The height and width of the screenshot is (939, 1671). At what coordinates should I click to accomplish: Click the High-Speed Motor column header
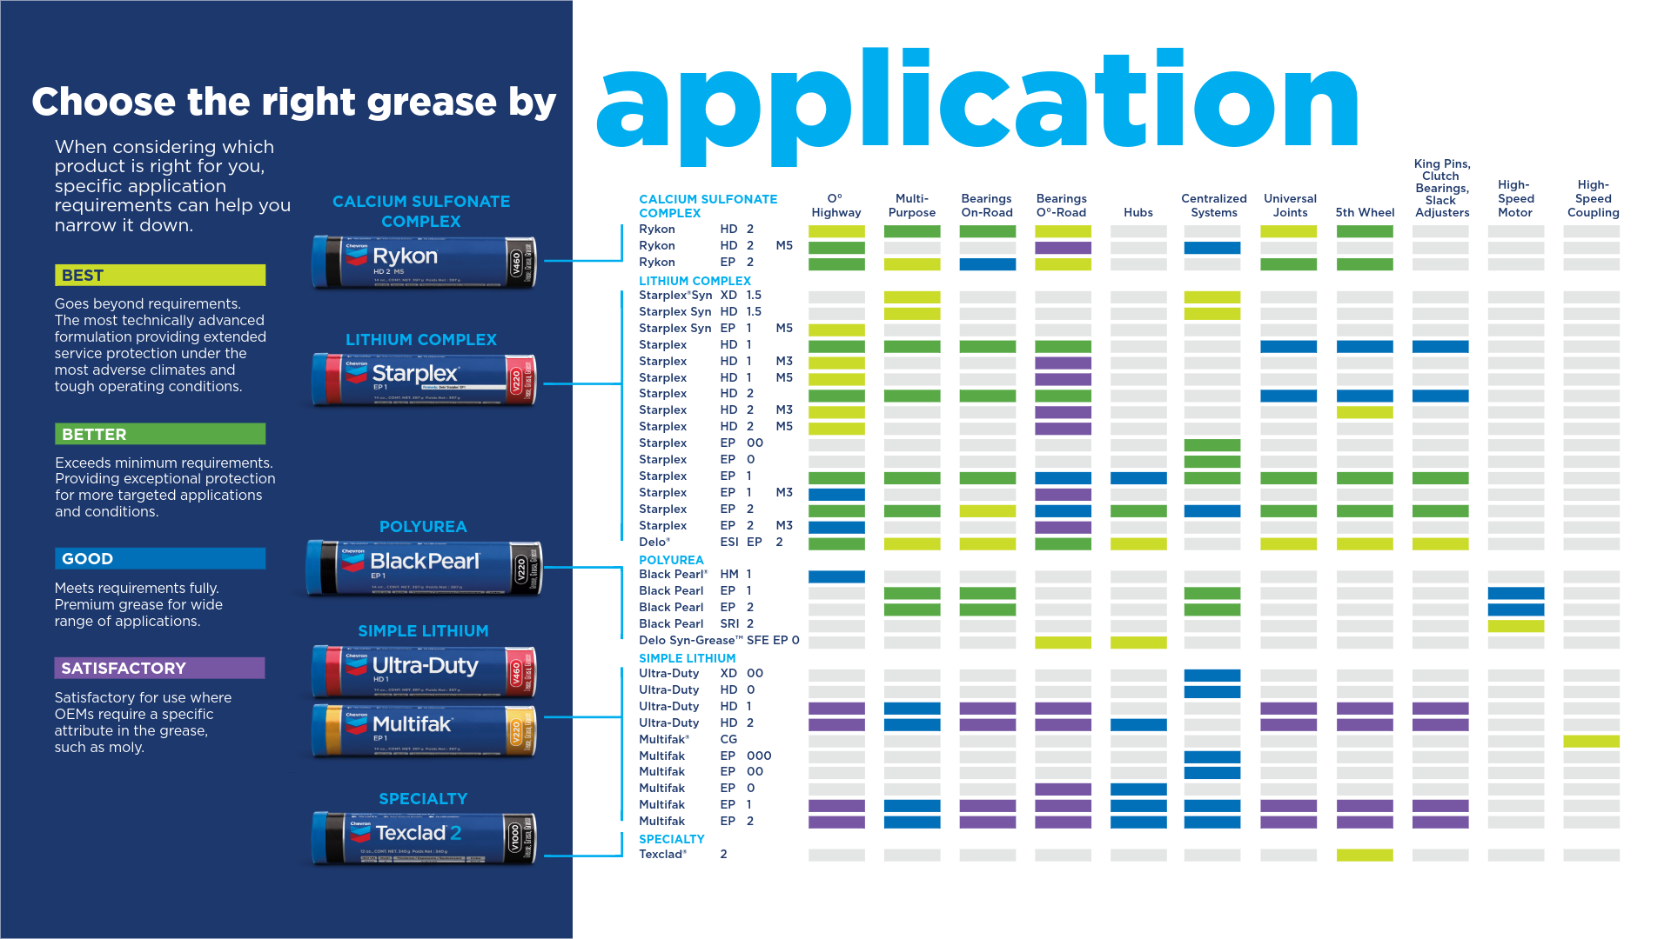click(1515, 198)
